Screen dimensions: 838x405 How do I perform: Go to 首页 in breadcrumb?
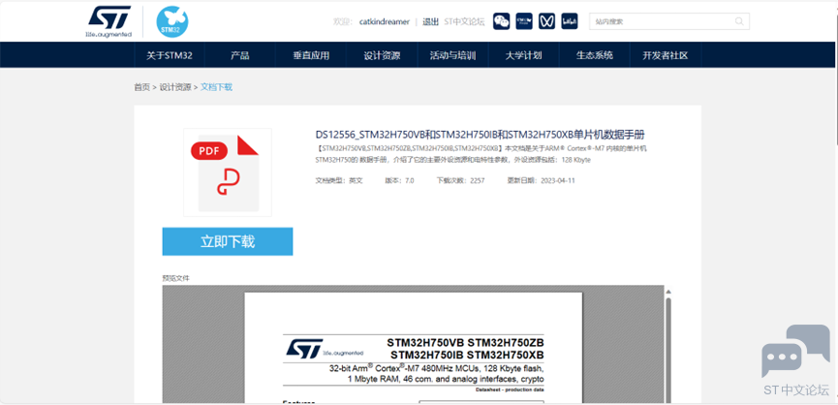141,87
